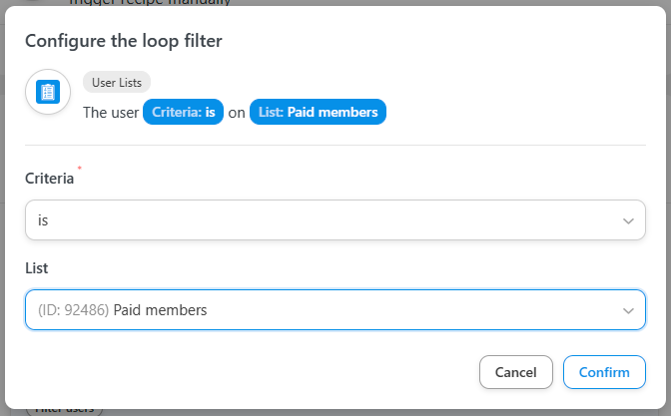This screenshot has width=671, height=416.
Task: Cancel the loop filter configuration
Action: pyautogui.click(x=515, y=372)
